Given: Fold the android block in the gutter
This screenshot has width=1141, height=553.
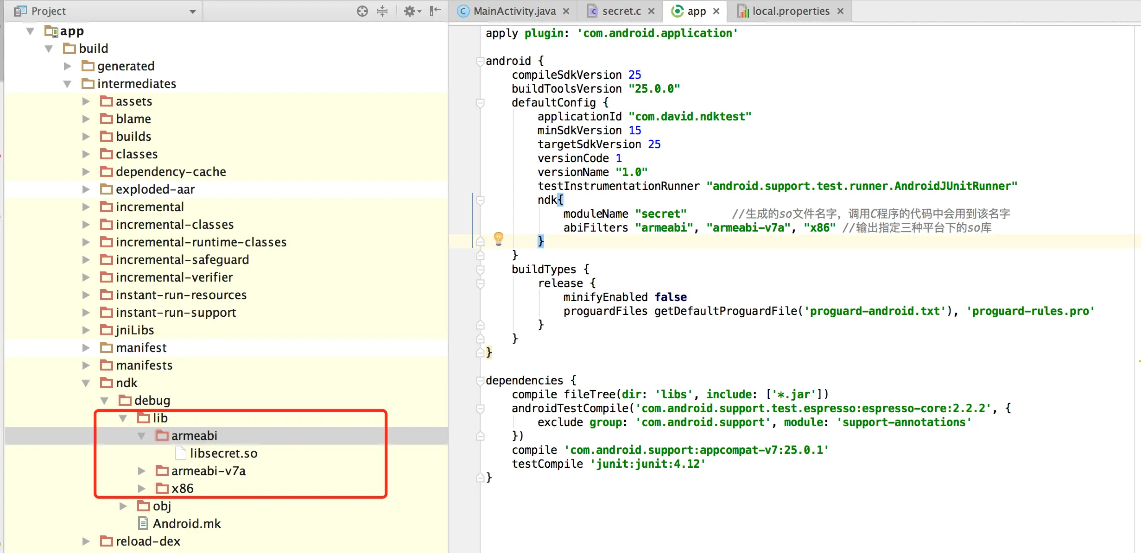Looking at the screenshot, I should 480,61.
